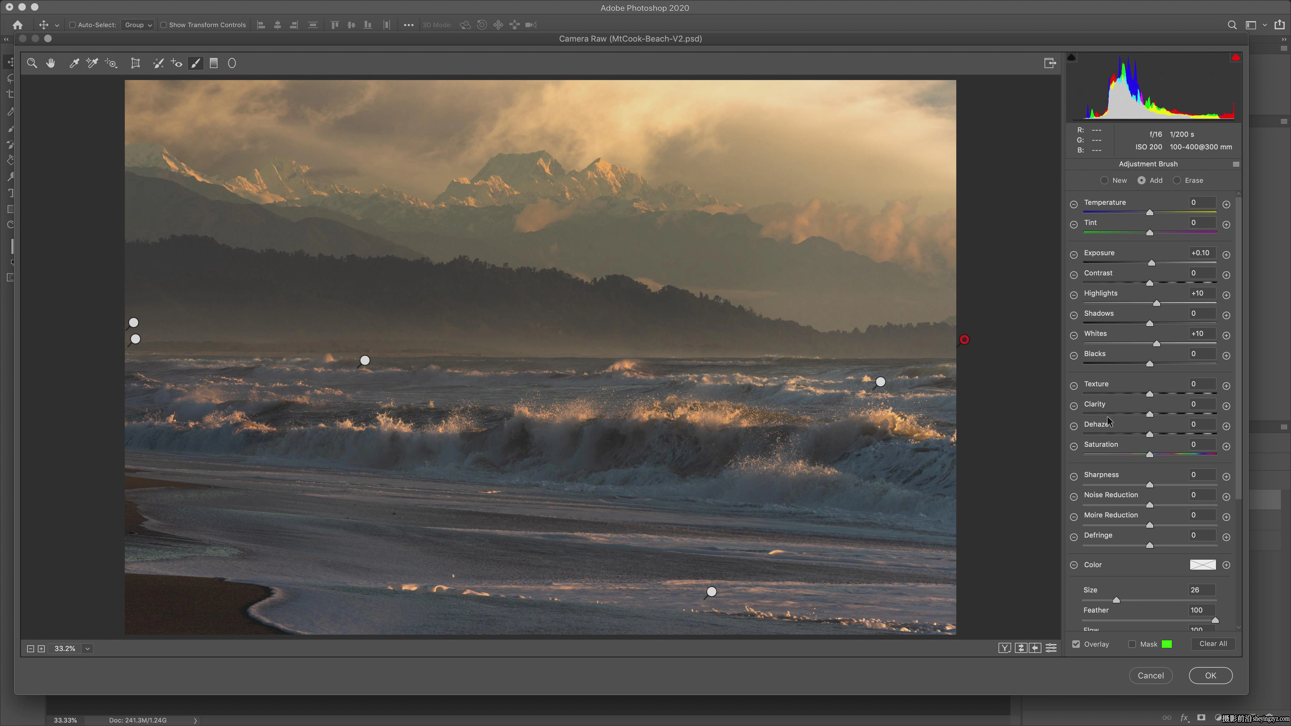Viewport: 1291px width, 726px height.
Task: Select the Transform tool in Camera Raw
Action: [135, 63]
